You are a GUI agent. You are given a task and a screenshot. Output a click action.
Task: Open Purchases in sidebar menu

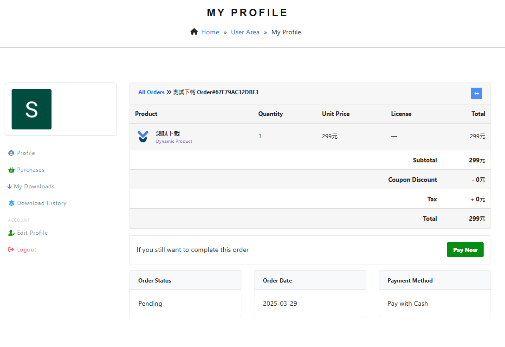pos(31,170)
